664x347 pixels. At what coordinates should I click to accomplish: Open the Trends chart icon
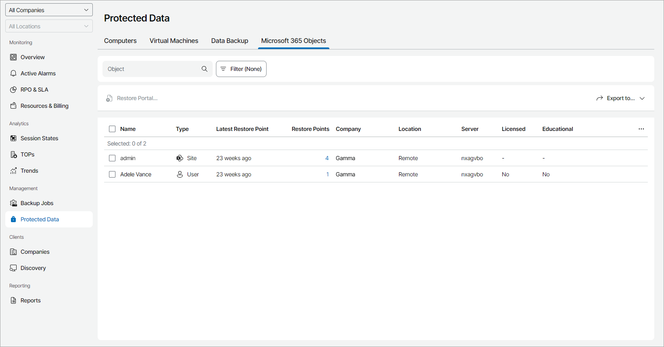[13, 171]
